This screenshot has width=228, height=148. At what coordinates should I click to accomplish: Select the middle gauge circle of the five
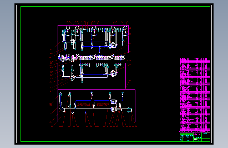[94, 28]
